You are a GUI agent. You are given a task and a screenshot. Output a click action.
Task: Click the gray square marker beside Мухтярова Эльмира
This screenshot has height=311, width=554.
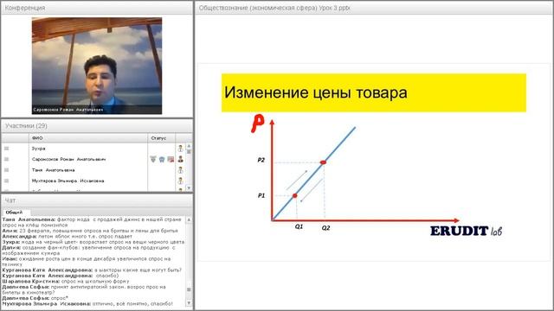click(x=6, y=181)
